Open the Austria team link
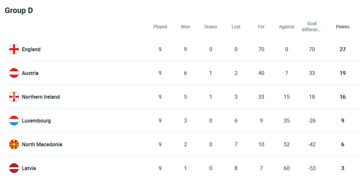The width and height of the screenshot is (364, 187). (30, 73)
